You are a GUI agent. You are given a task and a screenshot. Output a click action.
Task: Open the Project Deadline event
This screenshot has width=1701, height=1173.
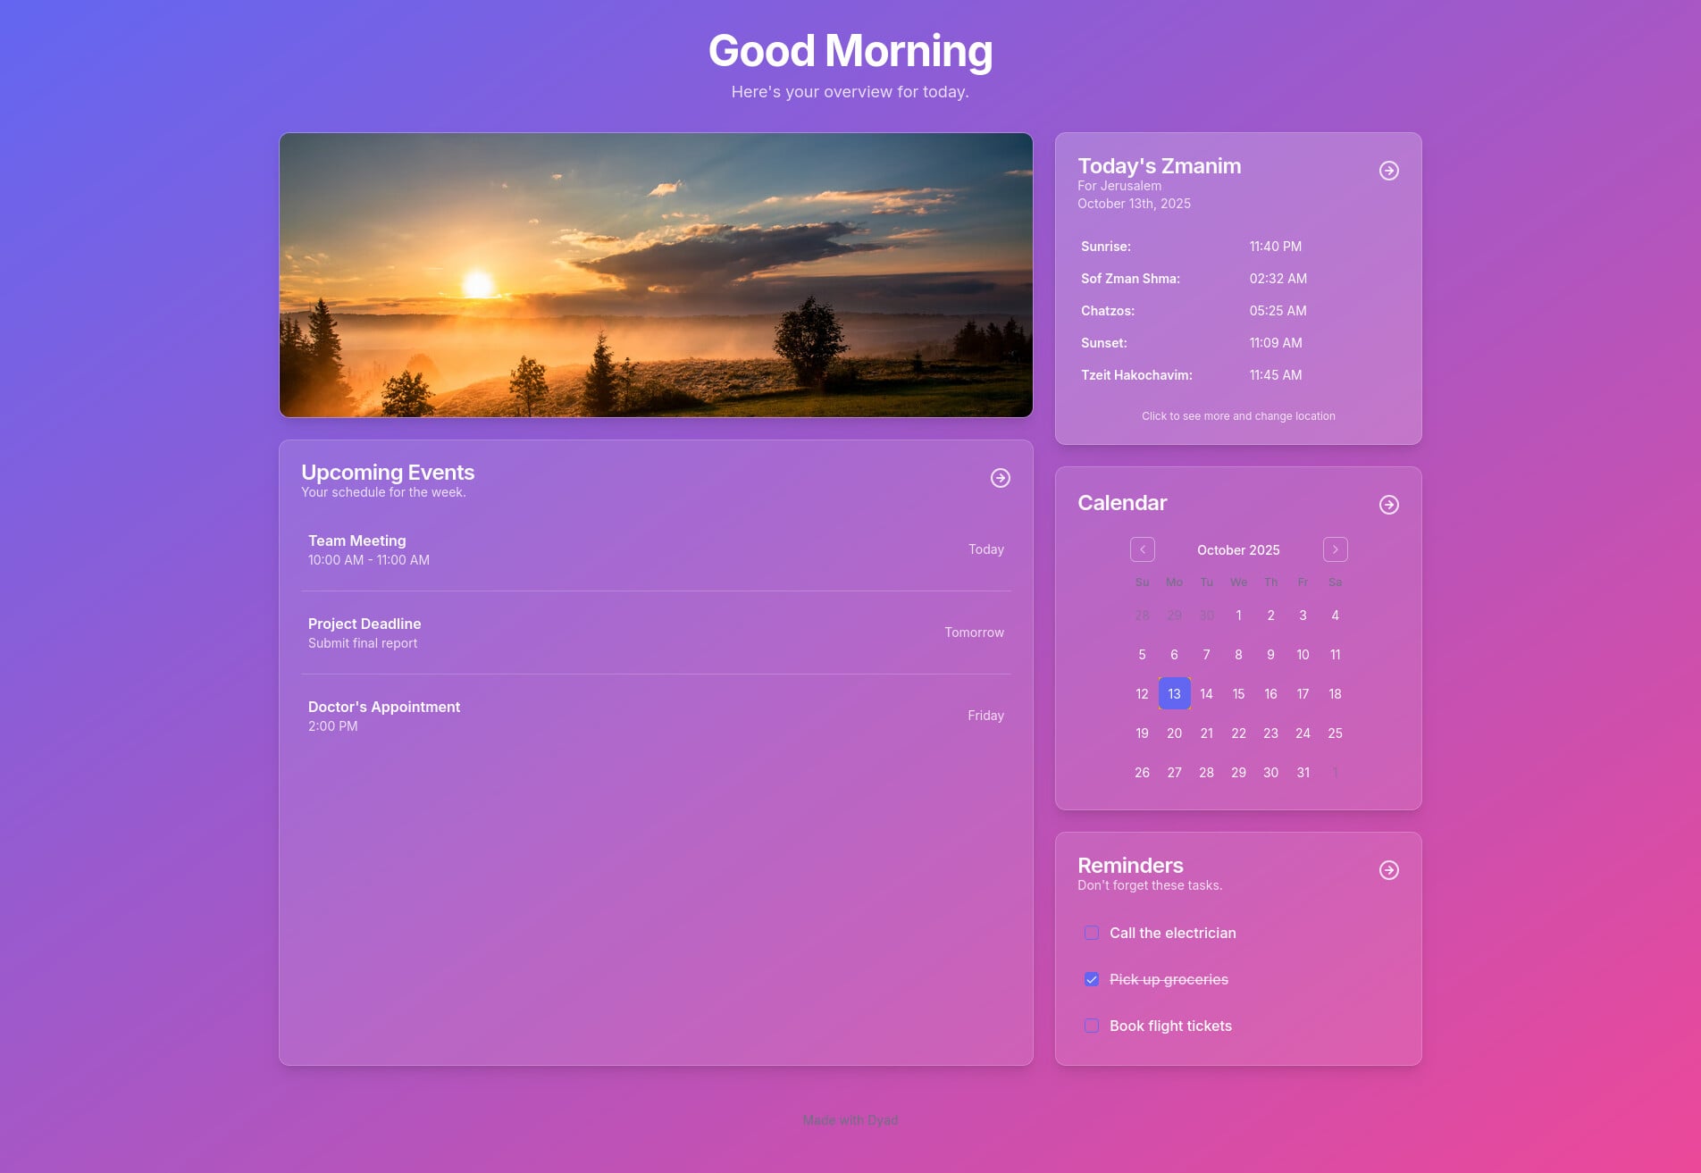click(656, 633)
